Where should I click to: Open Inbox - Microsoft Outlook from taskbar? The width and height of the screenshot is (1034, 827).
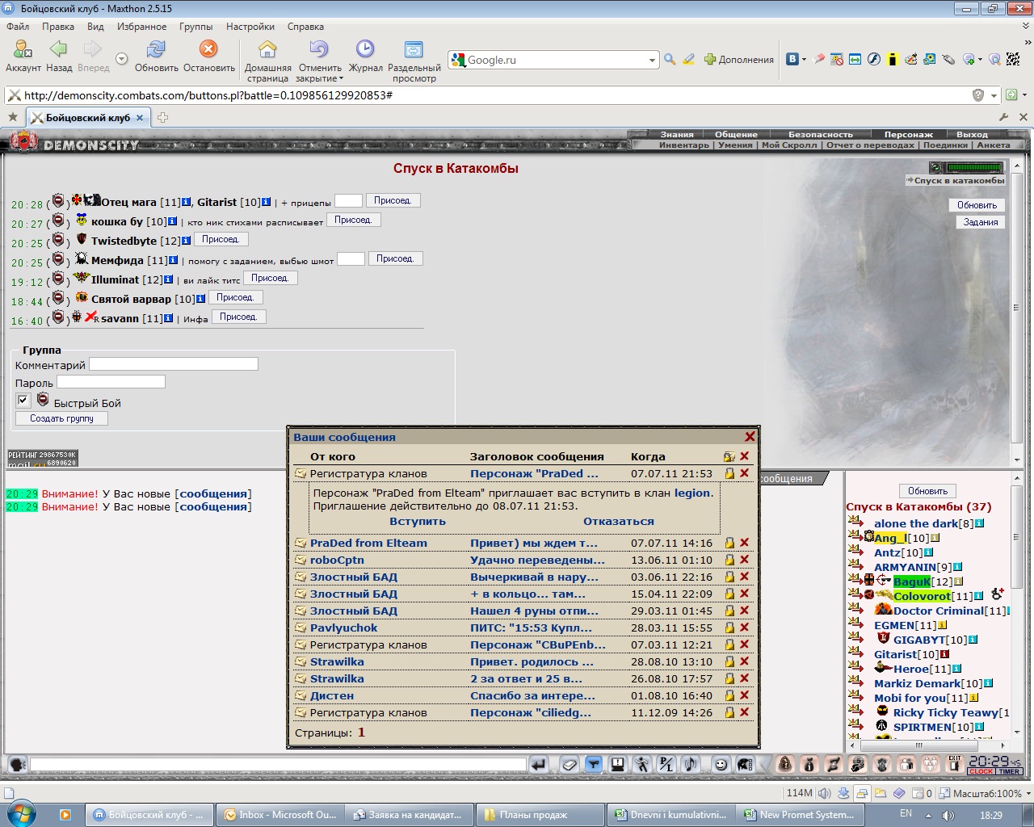click(x=281, y=815)
